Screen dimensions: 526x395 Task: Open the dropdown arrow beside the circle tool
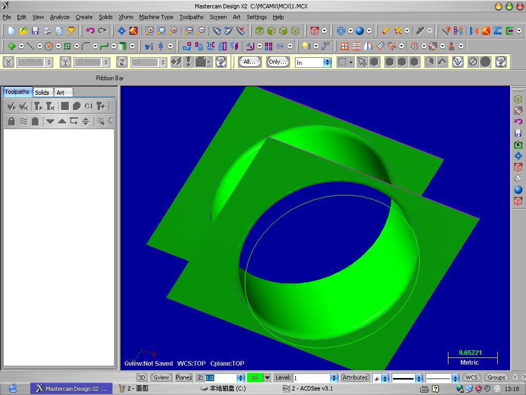(58, 46)
